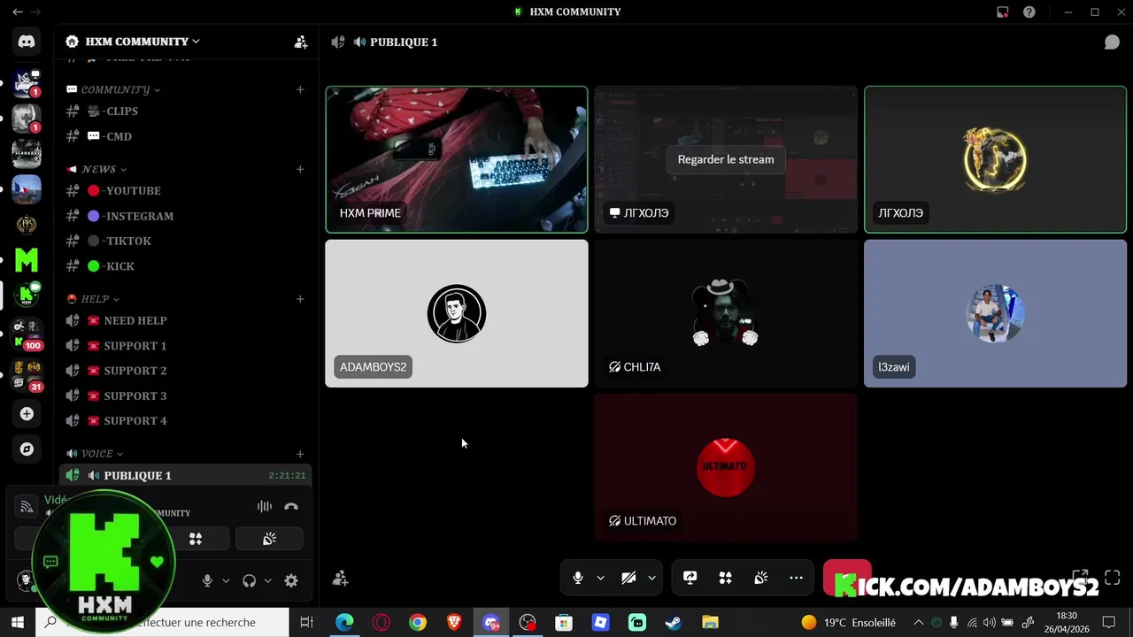
Task: Open activities button in left voice panel
Action: (x=196, y=539)
